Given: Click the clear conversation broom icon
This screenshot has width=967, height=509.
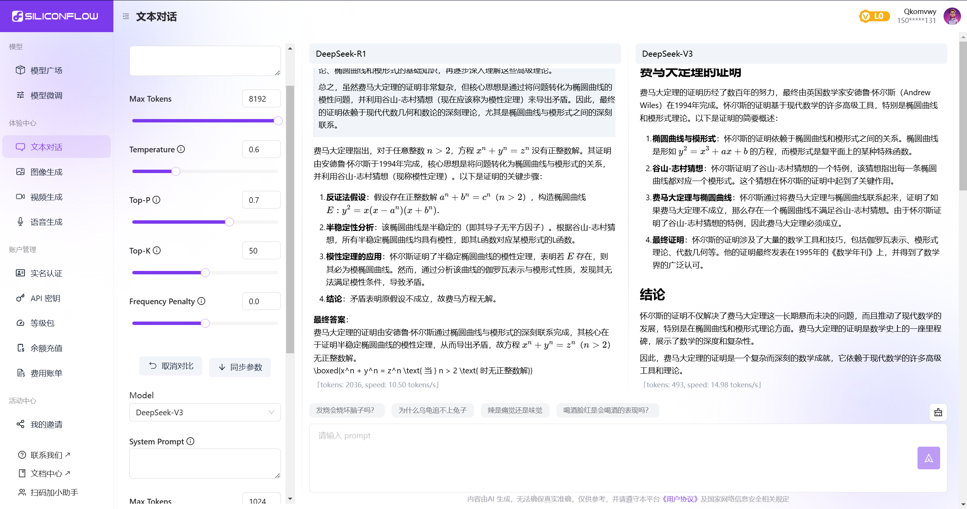Looking at the screenshot, I should coord(938,412).
